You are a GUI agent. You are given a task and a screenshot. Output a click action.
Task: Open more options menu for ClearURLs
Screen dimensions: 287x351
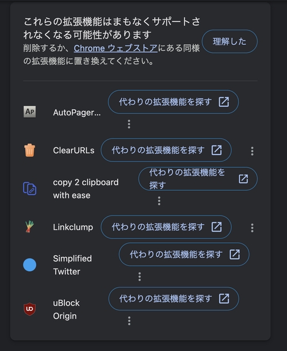click(252, 151)
